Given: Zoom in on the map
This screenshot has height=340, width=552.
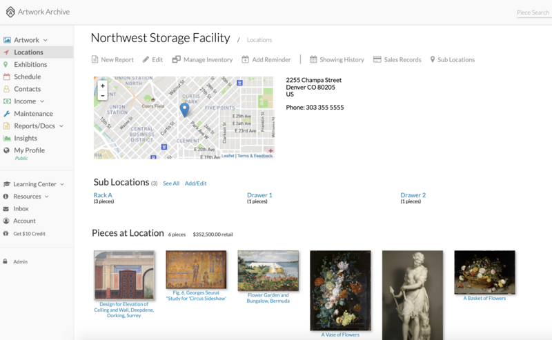Looking at the screenshot, I should (102, 86).
